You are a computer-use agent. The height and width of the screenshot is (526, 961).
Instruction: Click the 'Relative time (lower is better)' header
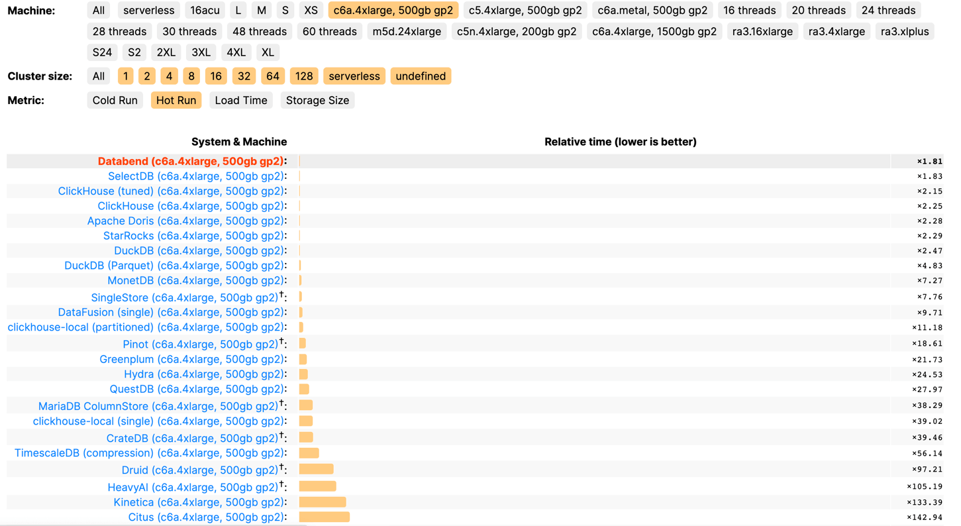pos(621,142)
